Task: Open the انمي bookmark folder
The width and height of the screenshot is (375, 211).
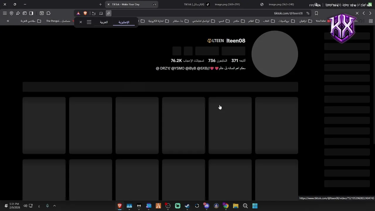Action: 224,21
